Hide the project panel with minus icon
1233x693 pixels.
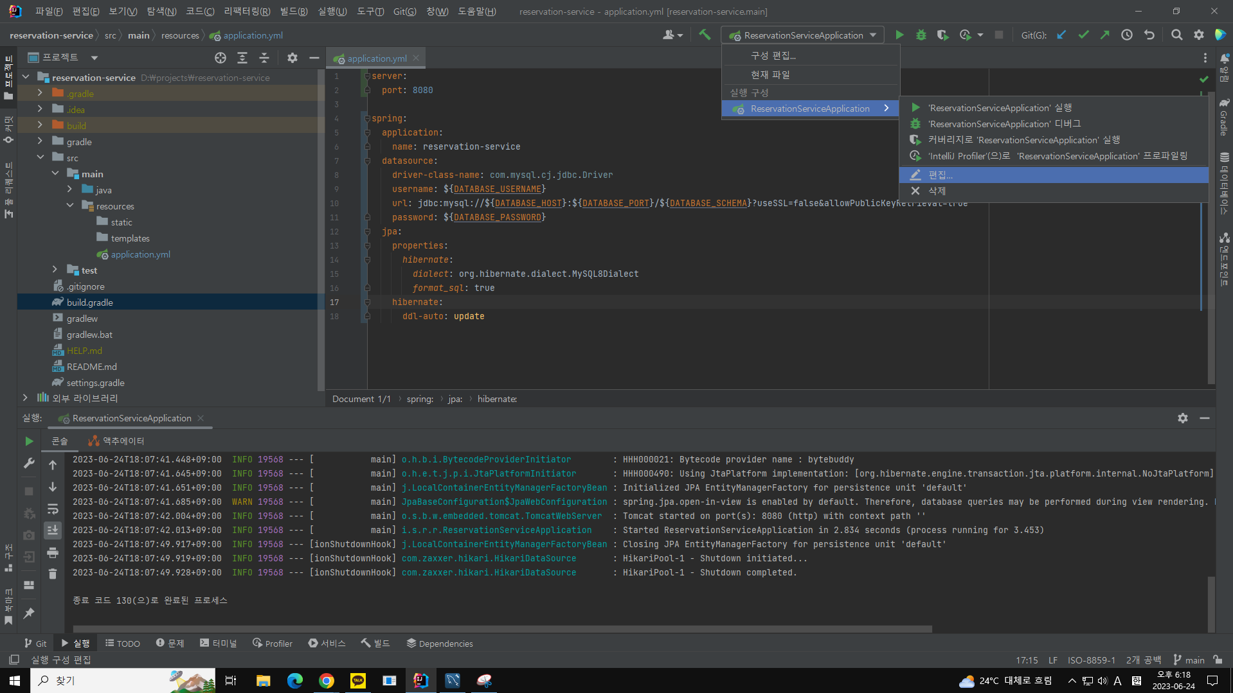(314, 58)
